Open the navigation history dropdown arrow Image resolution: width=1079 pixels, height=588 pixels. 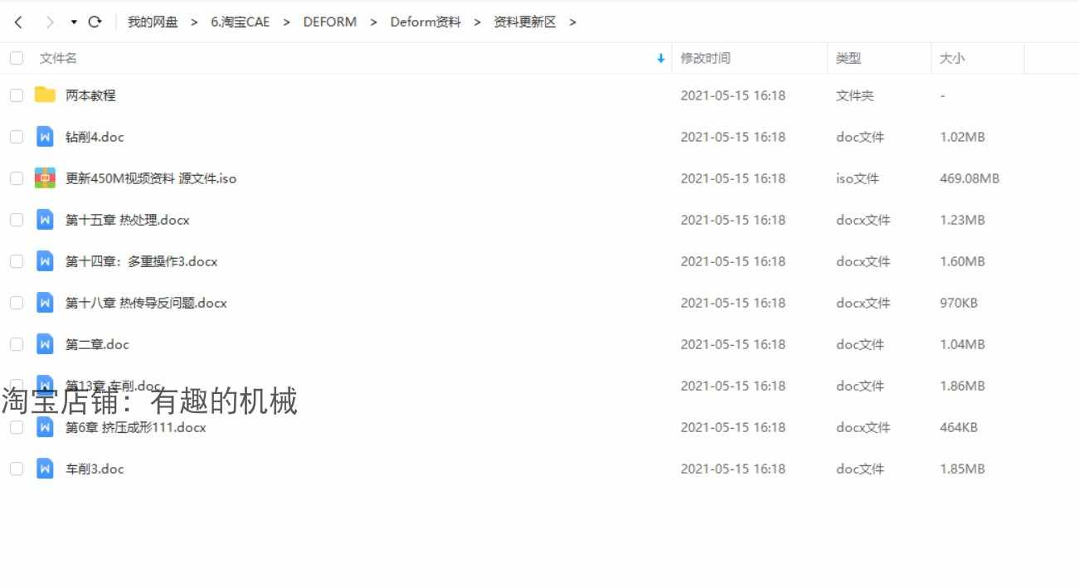click(x=74, y=22)
